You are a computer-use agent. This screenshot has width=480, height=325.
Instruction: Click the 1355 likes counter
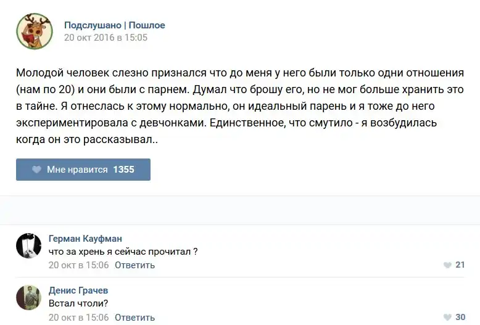(123, 170)
